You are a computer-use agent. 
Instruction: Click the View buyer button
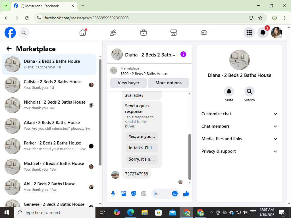128,83
